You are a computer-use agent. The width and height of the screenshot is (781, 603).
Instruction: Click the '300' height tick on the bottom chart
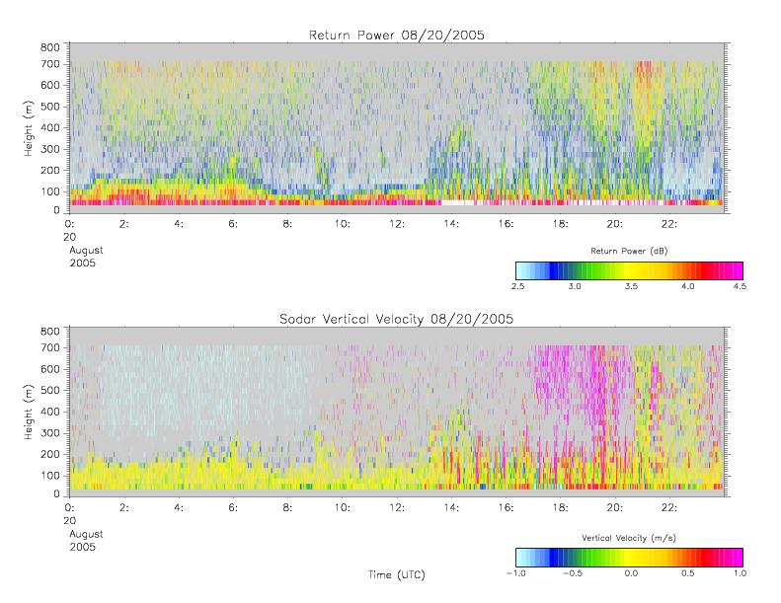click(49, 432)
